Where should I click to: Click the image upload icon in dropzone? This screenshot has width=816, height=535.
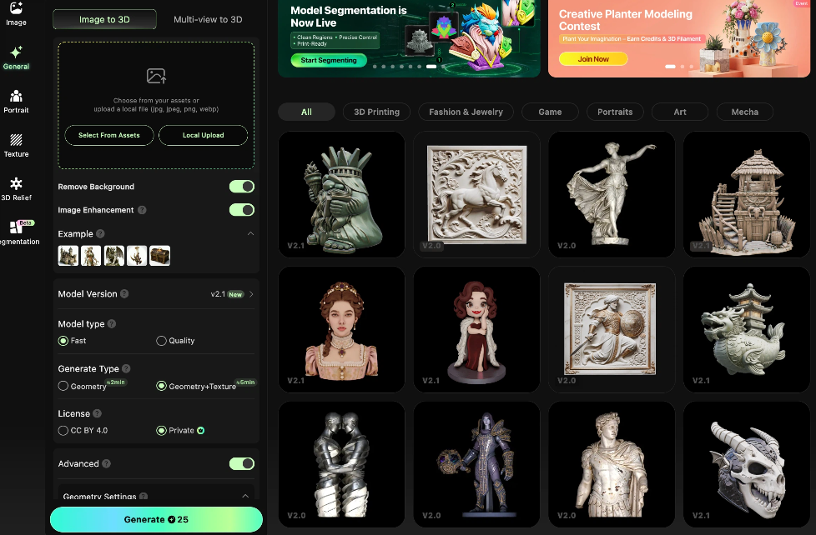(x=156, y=76)
